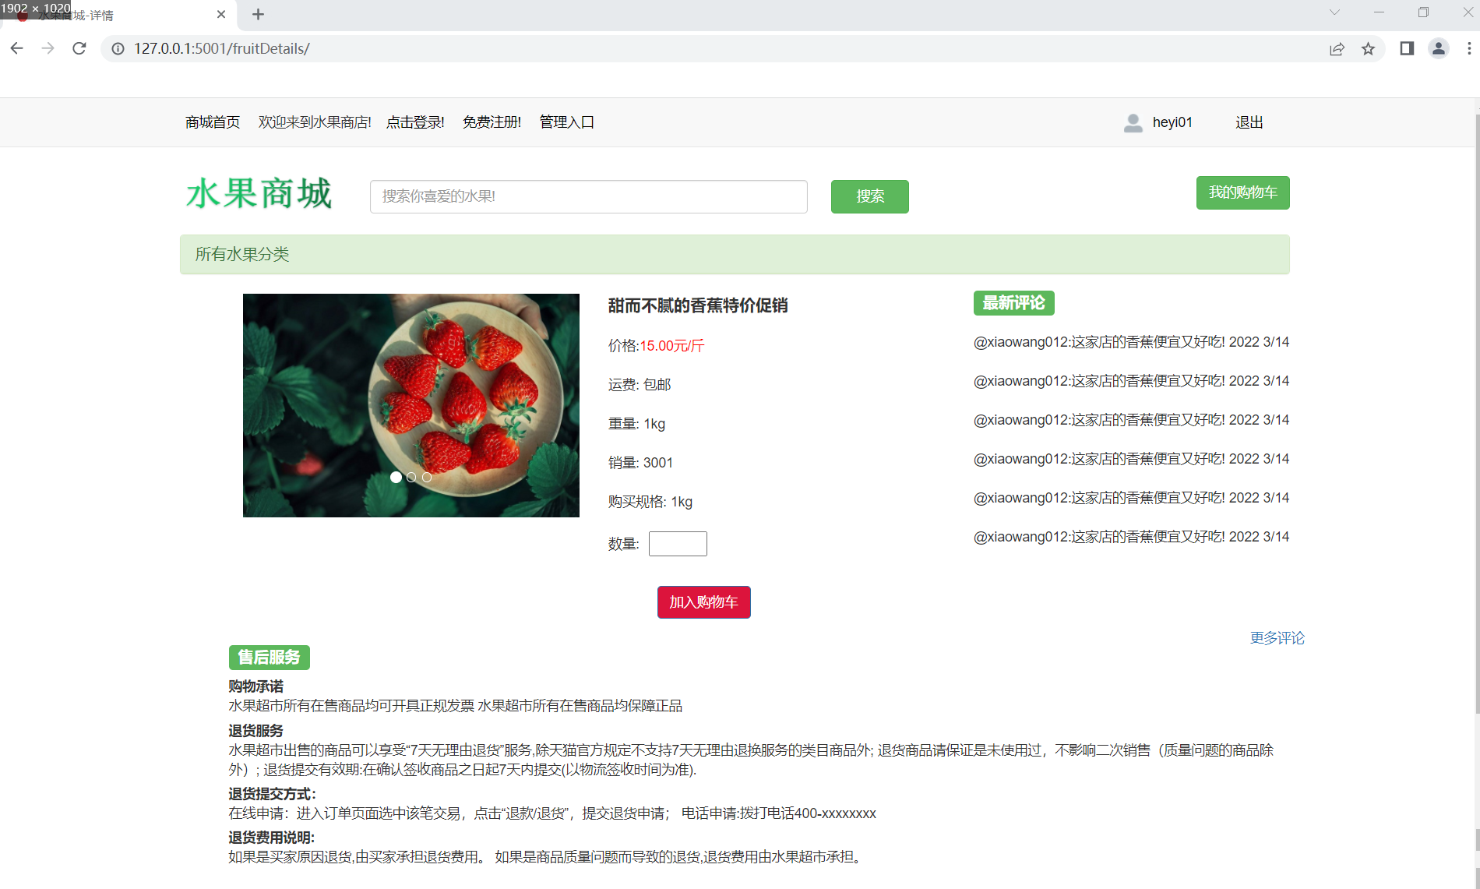Image resolution: width=1480 pixels, height=889 pixels.
Task: Click the 退货费用说明: heading
Action: 271,838
